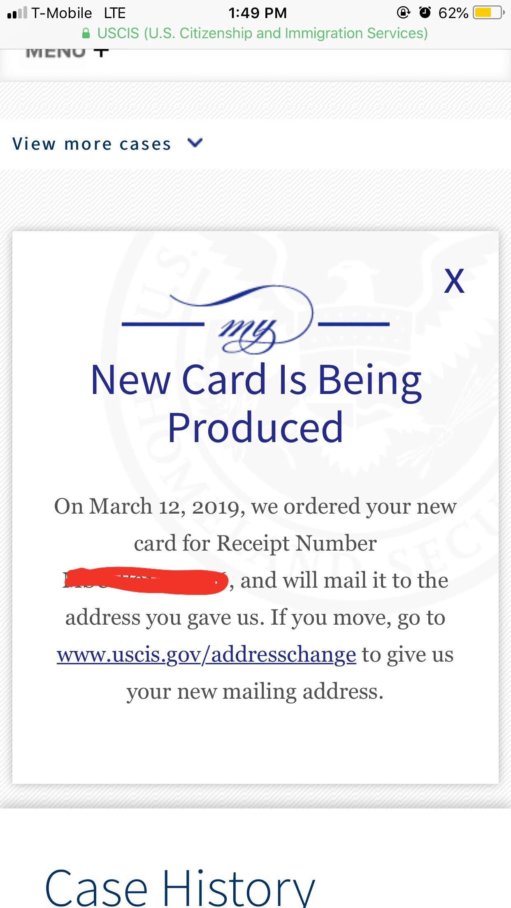The image size is (511, 908).
Task: Close the case status card with X
Action: pos(454,282)
